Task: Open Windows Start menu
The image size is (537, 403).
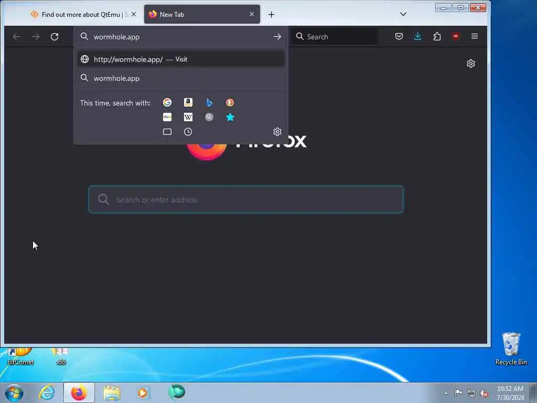Action: click(x=14, y=393)
